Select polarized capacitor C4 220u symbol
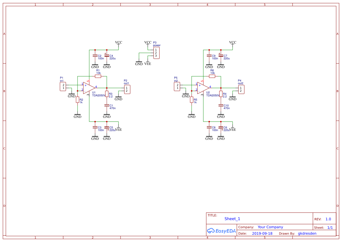This screenshot has width=342, height=242. tap(107, 56)
